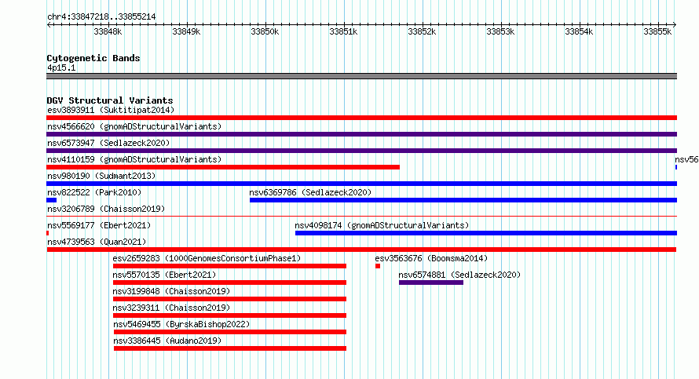699x379 pixels.
Task: Select the nsv4566620 gnomAD purple variant bar
Action: click(x=361, y=134)
